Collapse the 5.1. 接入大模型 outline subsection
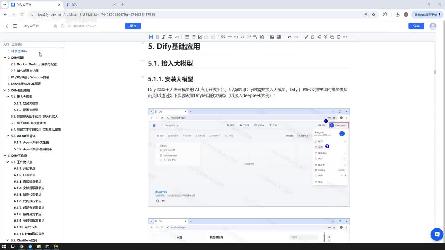 (8, 97)
